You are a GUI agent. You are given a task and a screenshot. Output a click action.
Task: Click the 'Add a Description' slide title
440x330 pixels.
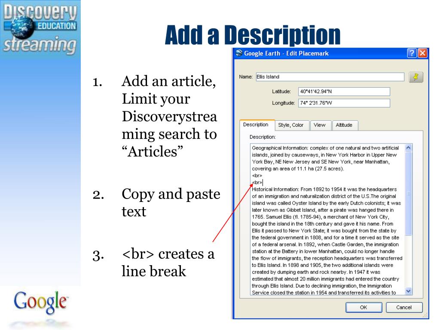253,35
